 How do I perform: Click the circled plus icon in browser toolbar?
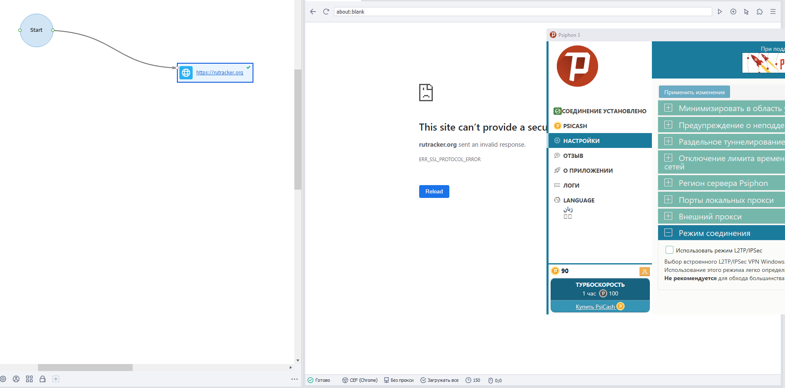tap(733, 12)
